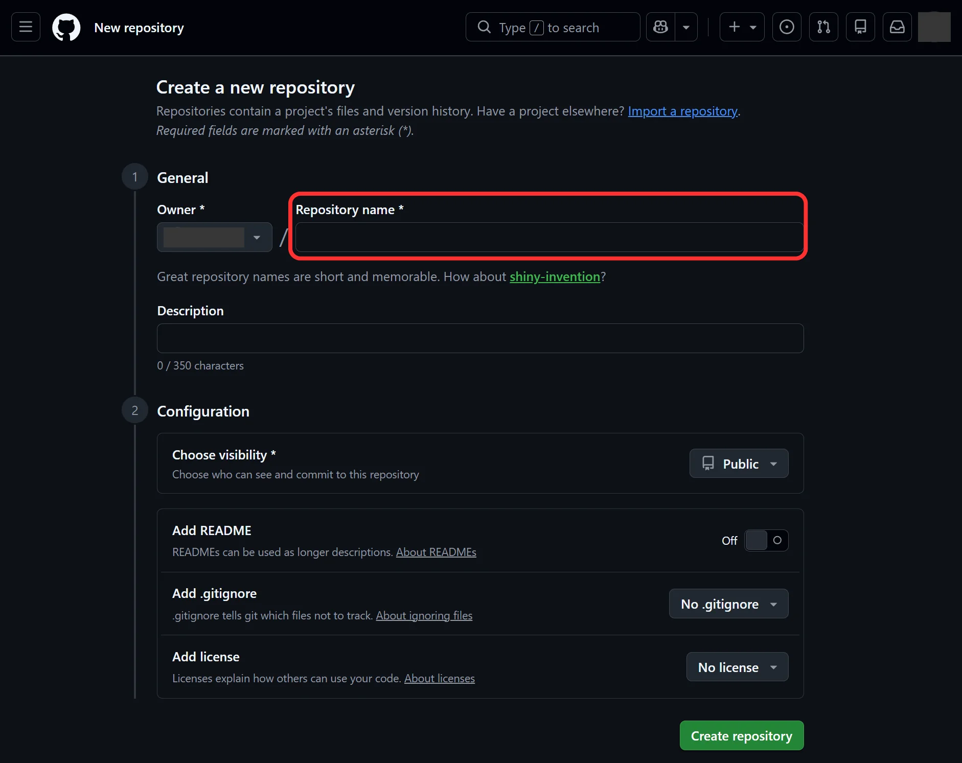Click the 'General' section heading
This screenshot has height=763, width=962.
182,178
